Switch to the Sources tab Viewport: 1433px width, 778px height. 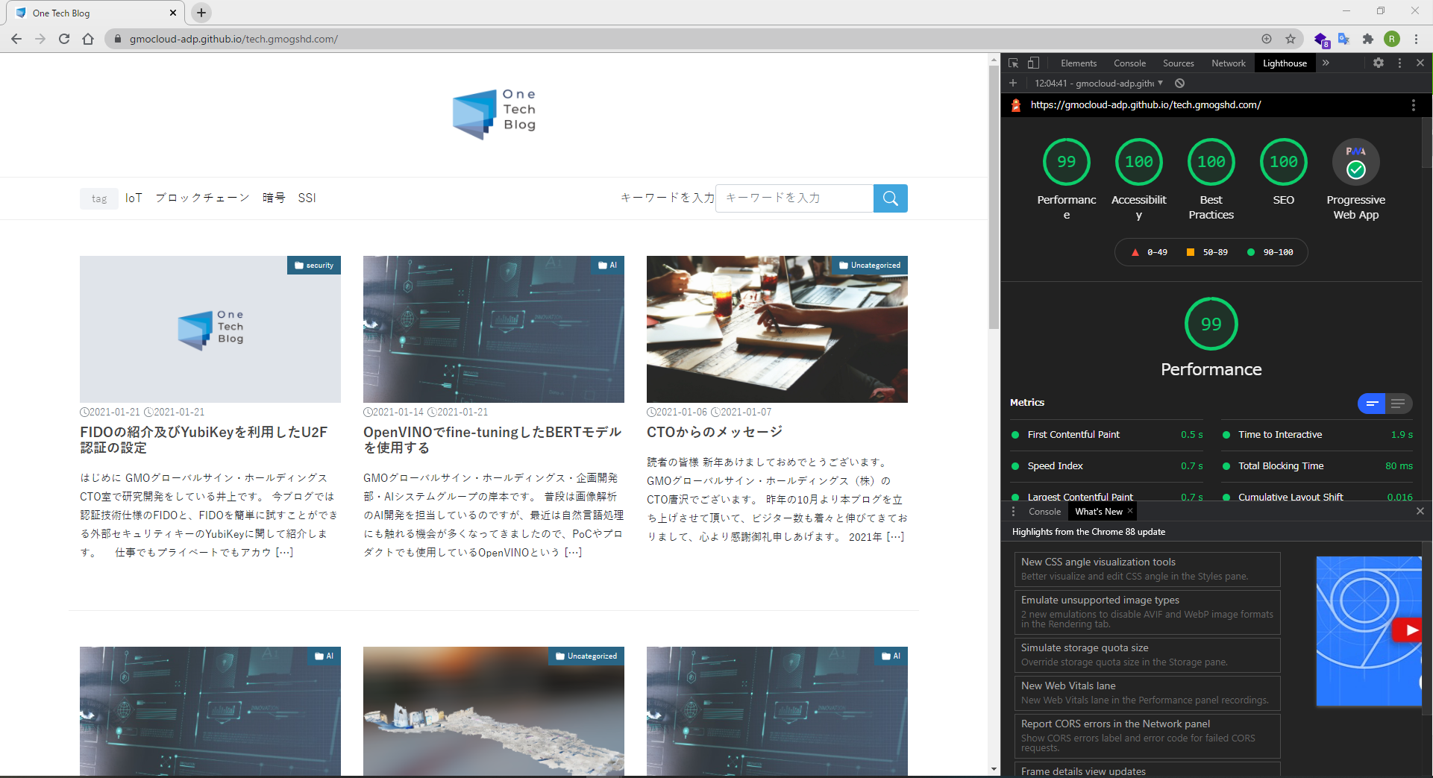[1178, 63]
